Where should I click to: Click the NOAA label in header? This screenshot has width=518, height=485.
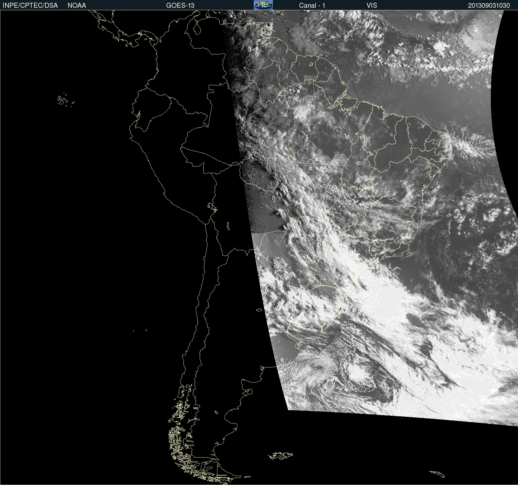pyautogui.click(x=77, y=6)
